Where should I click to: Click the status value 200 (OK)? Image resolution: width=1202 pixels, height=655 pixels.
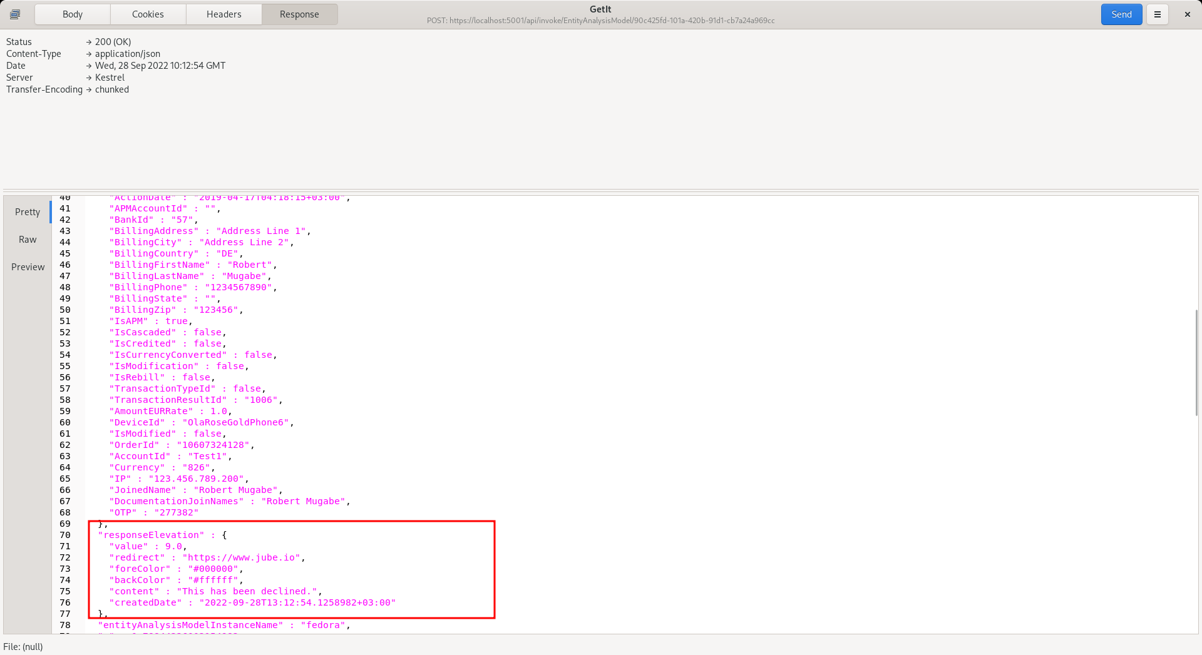(x=113, y=42)
